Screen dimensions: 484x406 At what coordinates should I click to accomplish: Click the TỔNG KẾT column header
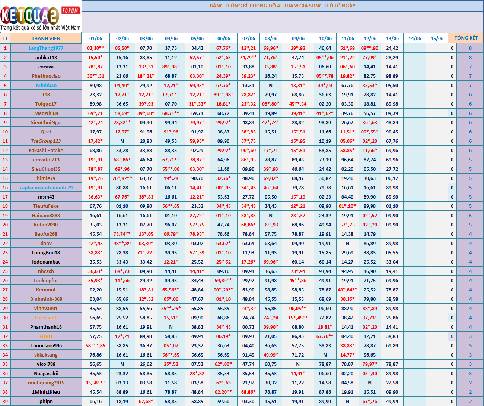[x=466, y=38]
